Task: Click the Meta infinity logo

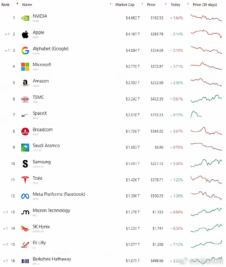Action: (25, 196)
